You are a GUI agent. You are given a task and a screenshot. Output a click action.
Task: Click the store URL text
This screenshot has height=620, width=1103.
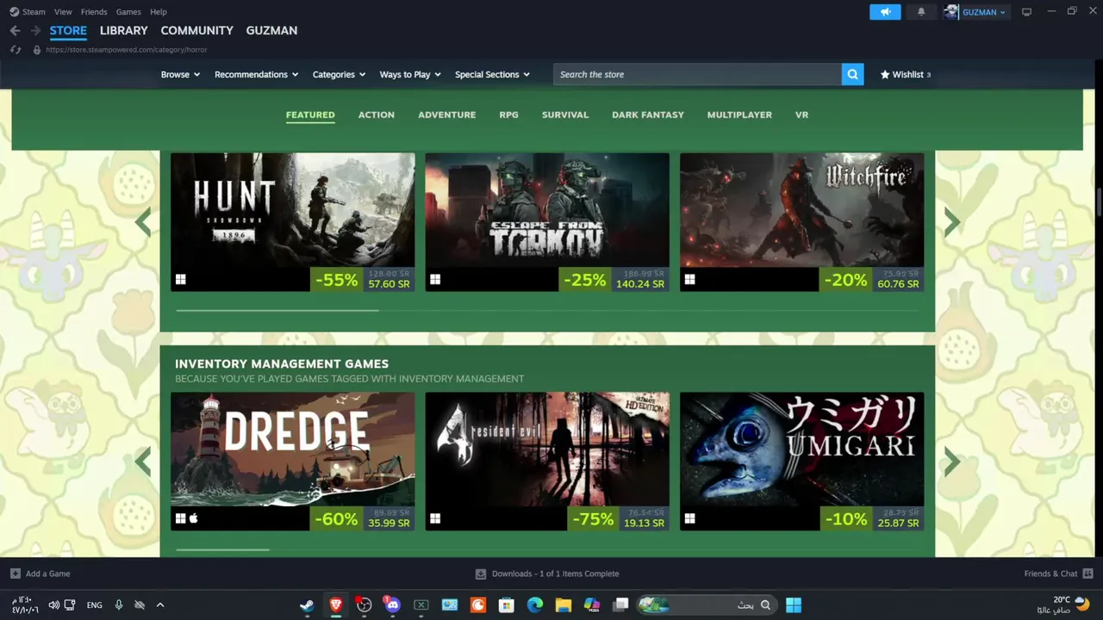127,50
